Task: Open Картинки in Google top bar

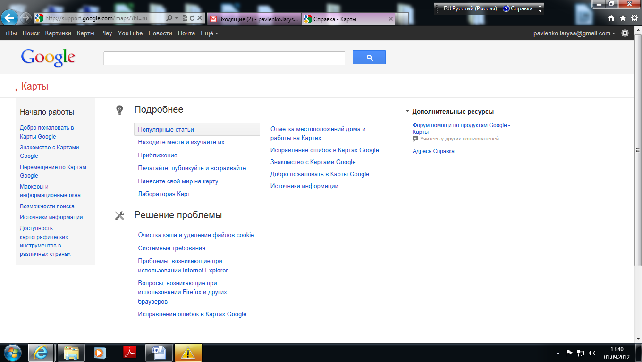Action: coord(58,33)
